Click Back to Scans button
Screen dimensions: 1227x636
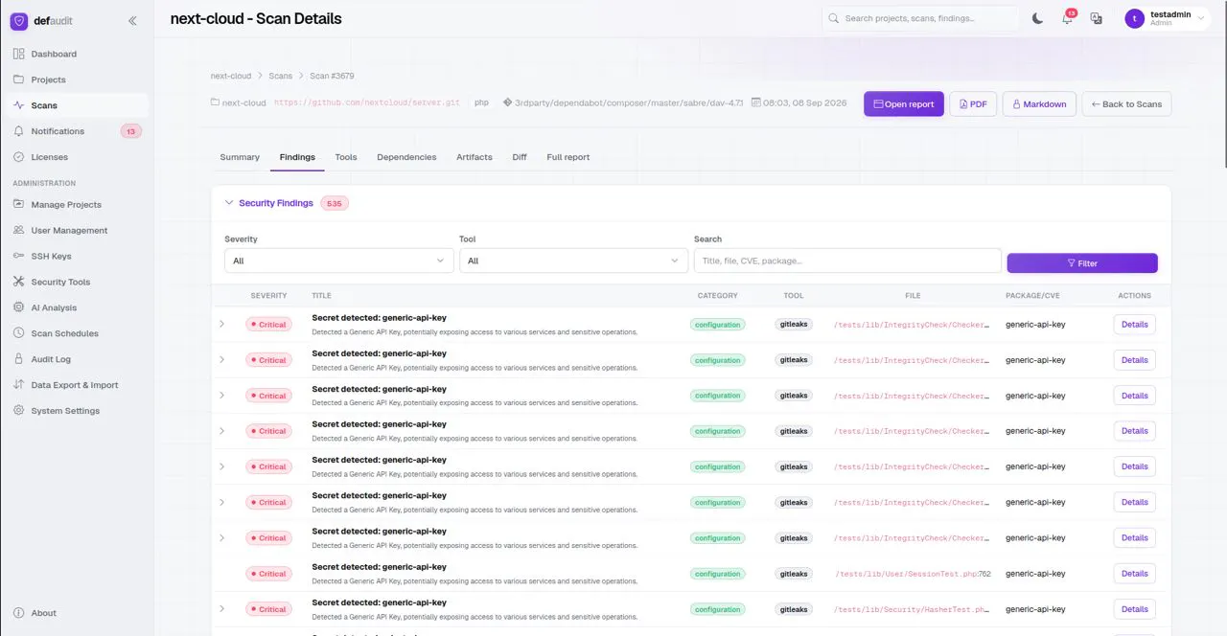(1126, 103)
